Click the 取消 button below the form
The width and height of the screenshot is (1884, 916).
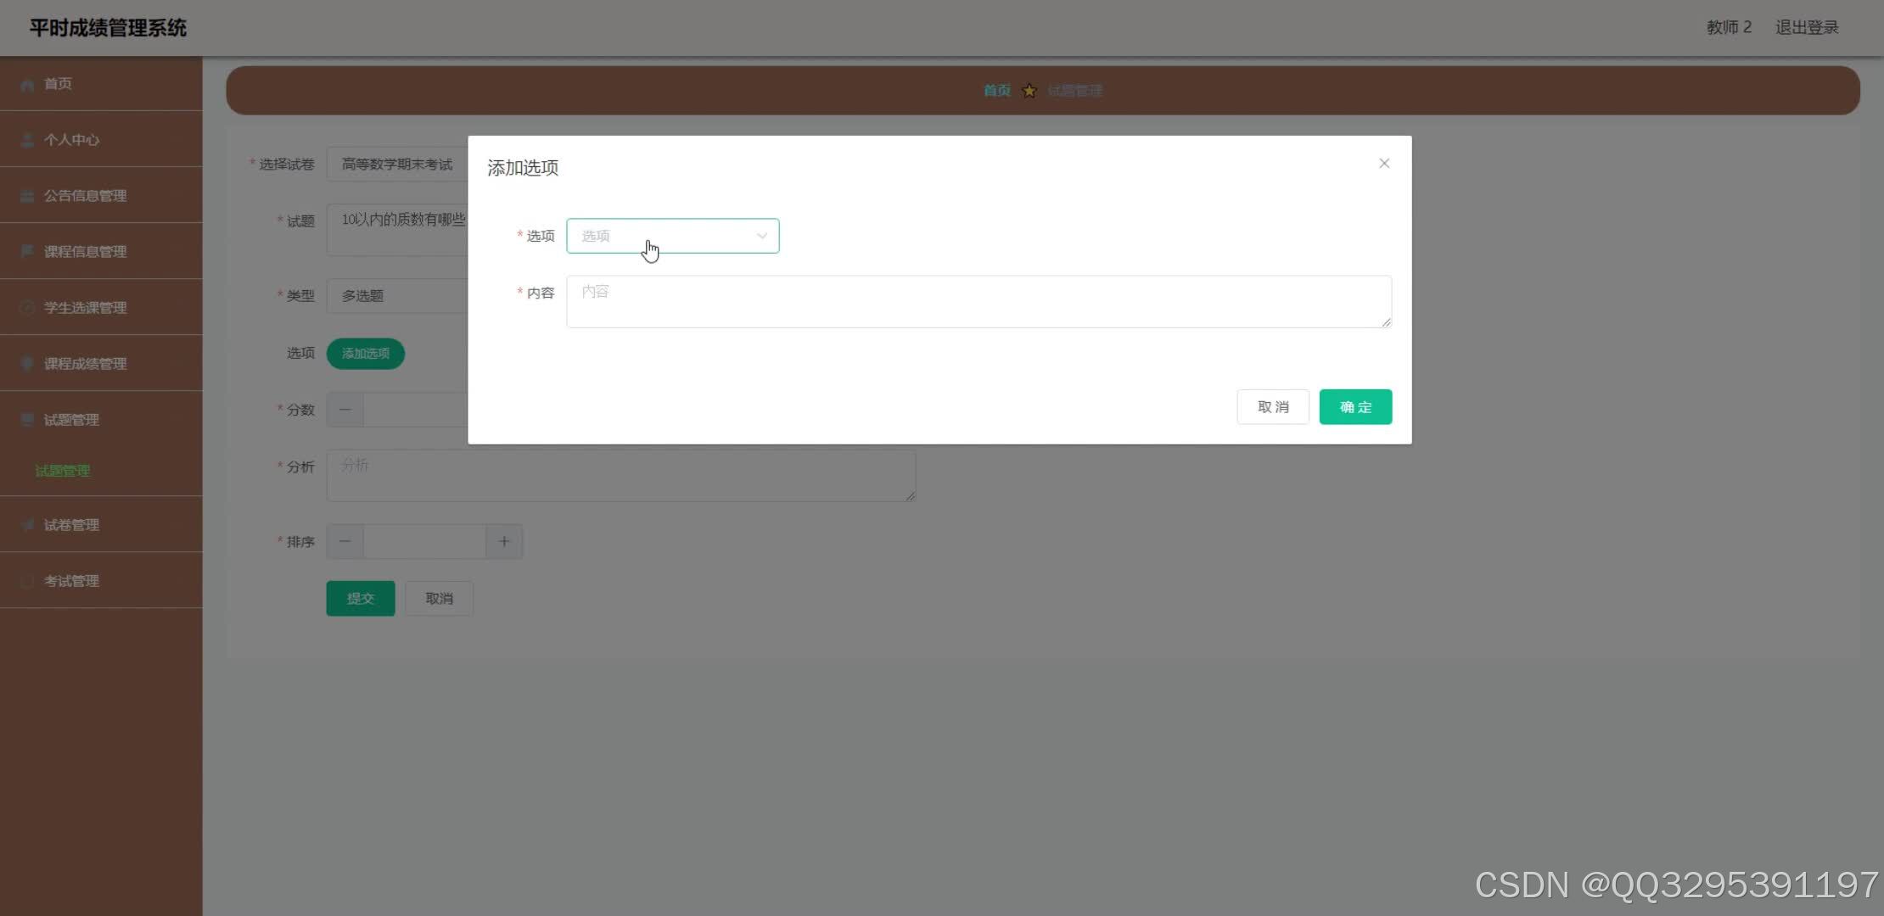point(439,598)
